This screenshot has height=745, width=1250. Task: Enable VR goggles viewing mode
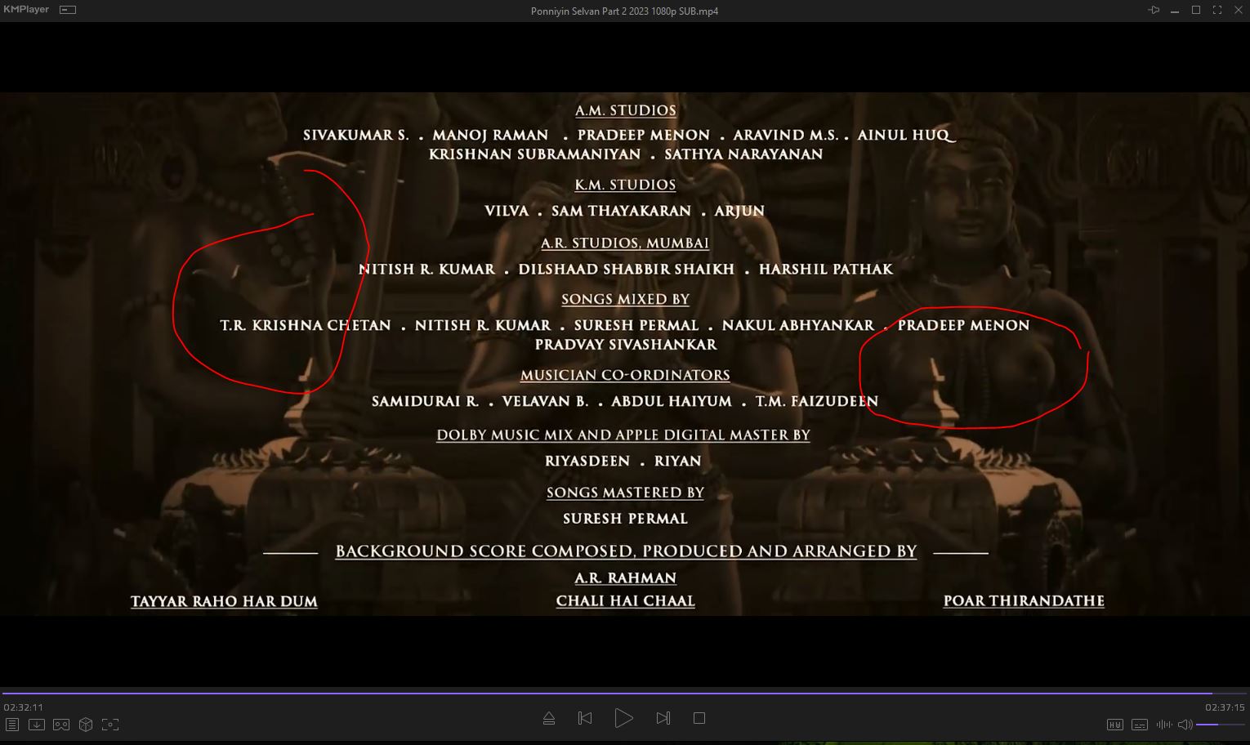61,725
